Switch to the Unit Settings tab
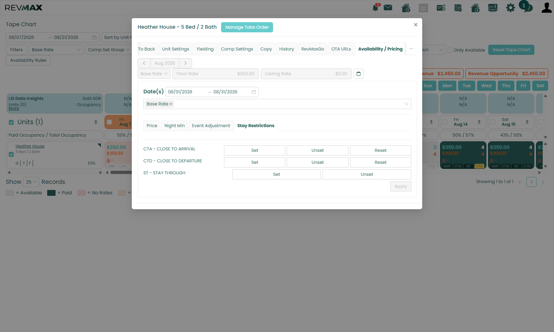Viewport: 554px width, 332px height. [176, 49]
